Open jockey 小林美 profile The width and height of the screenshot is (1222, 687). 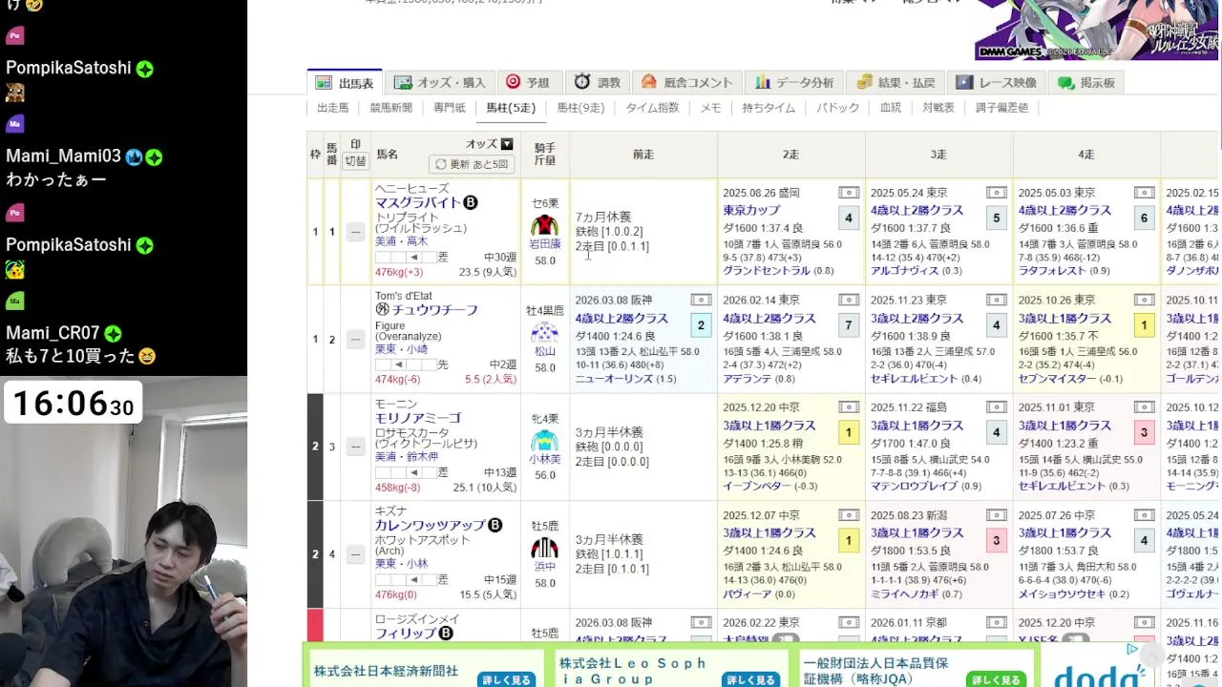coord(545,459)
